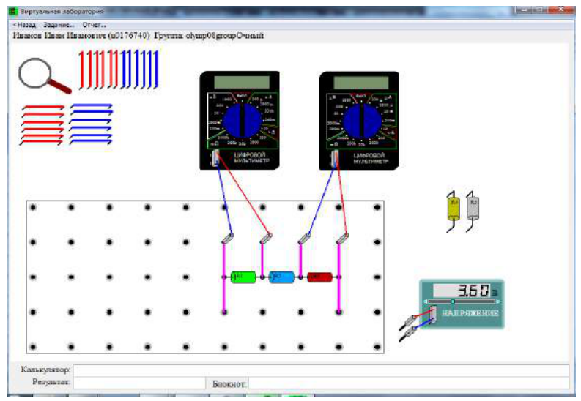Select left multimeter red probe clip

266,239
